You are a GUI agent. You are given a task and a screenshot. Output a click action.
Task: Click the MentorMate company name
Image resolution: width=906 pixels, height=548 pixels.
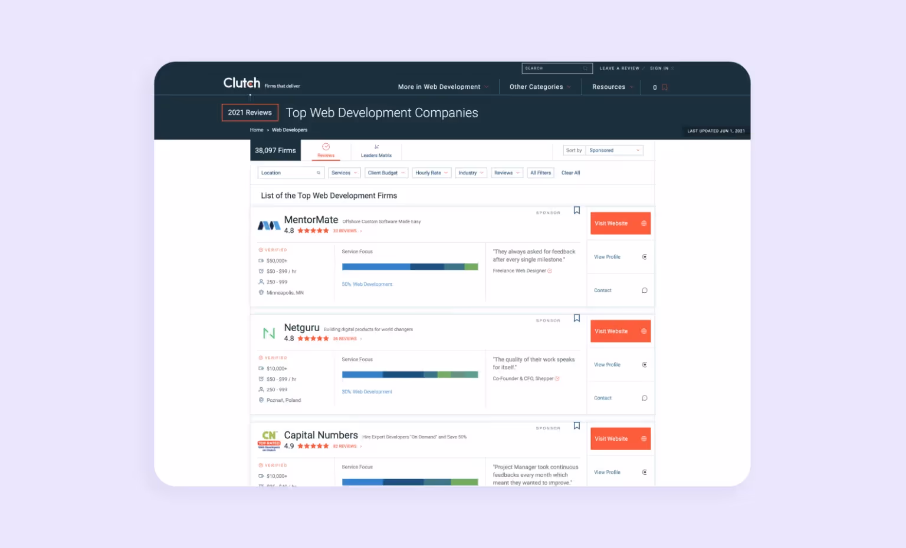click(311, 220)
